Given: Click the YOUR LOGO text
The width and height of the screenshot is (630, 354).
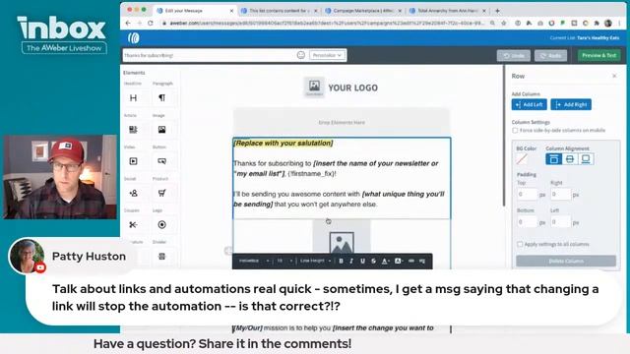Looking at the screenshot, I should click(352, 88).
